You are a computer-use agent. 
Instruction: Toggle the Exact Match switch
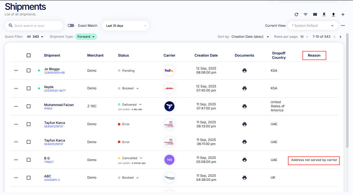71,25
